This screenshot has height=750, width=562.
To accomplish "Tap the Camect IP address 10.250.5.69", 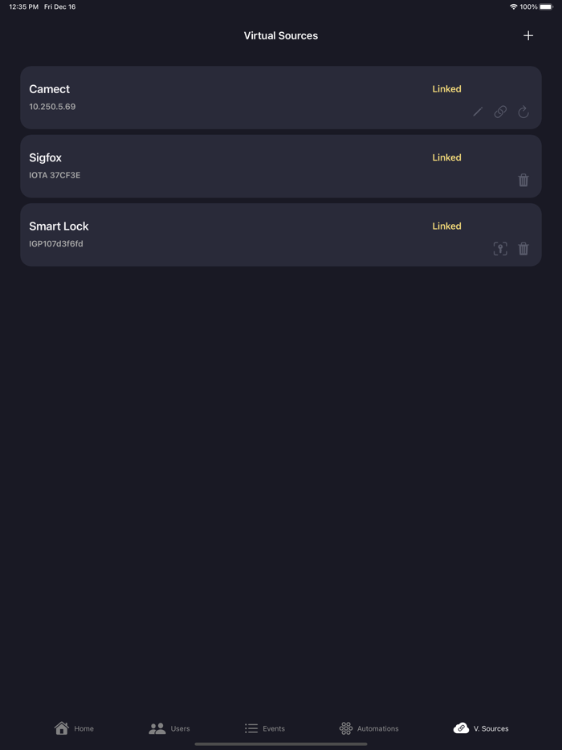I will pos(52,107).
